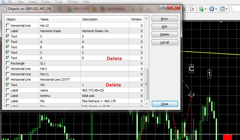The height and width of the screenshot is (140, 240).
Task: Open the Indicators list icon
Action: coord(201,9)
